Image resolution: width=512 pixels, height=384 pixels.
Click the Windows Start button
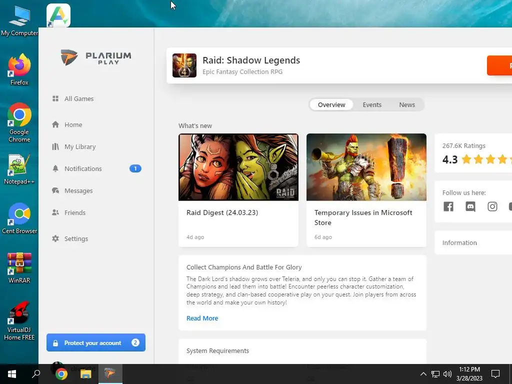pos(12,374)
